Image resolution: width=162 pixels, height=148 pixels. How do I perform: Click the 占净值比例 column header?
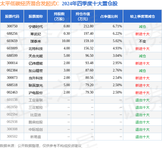point(109,16)
